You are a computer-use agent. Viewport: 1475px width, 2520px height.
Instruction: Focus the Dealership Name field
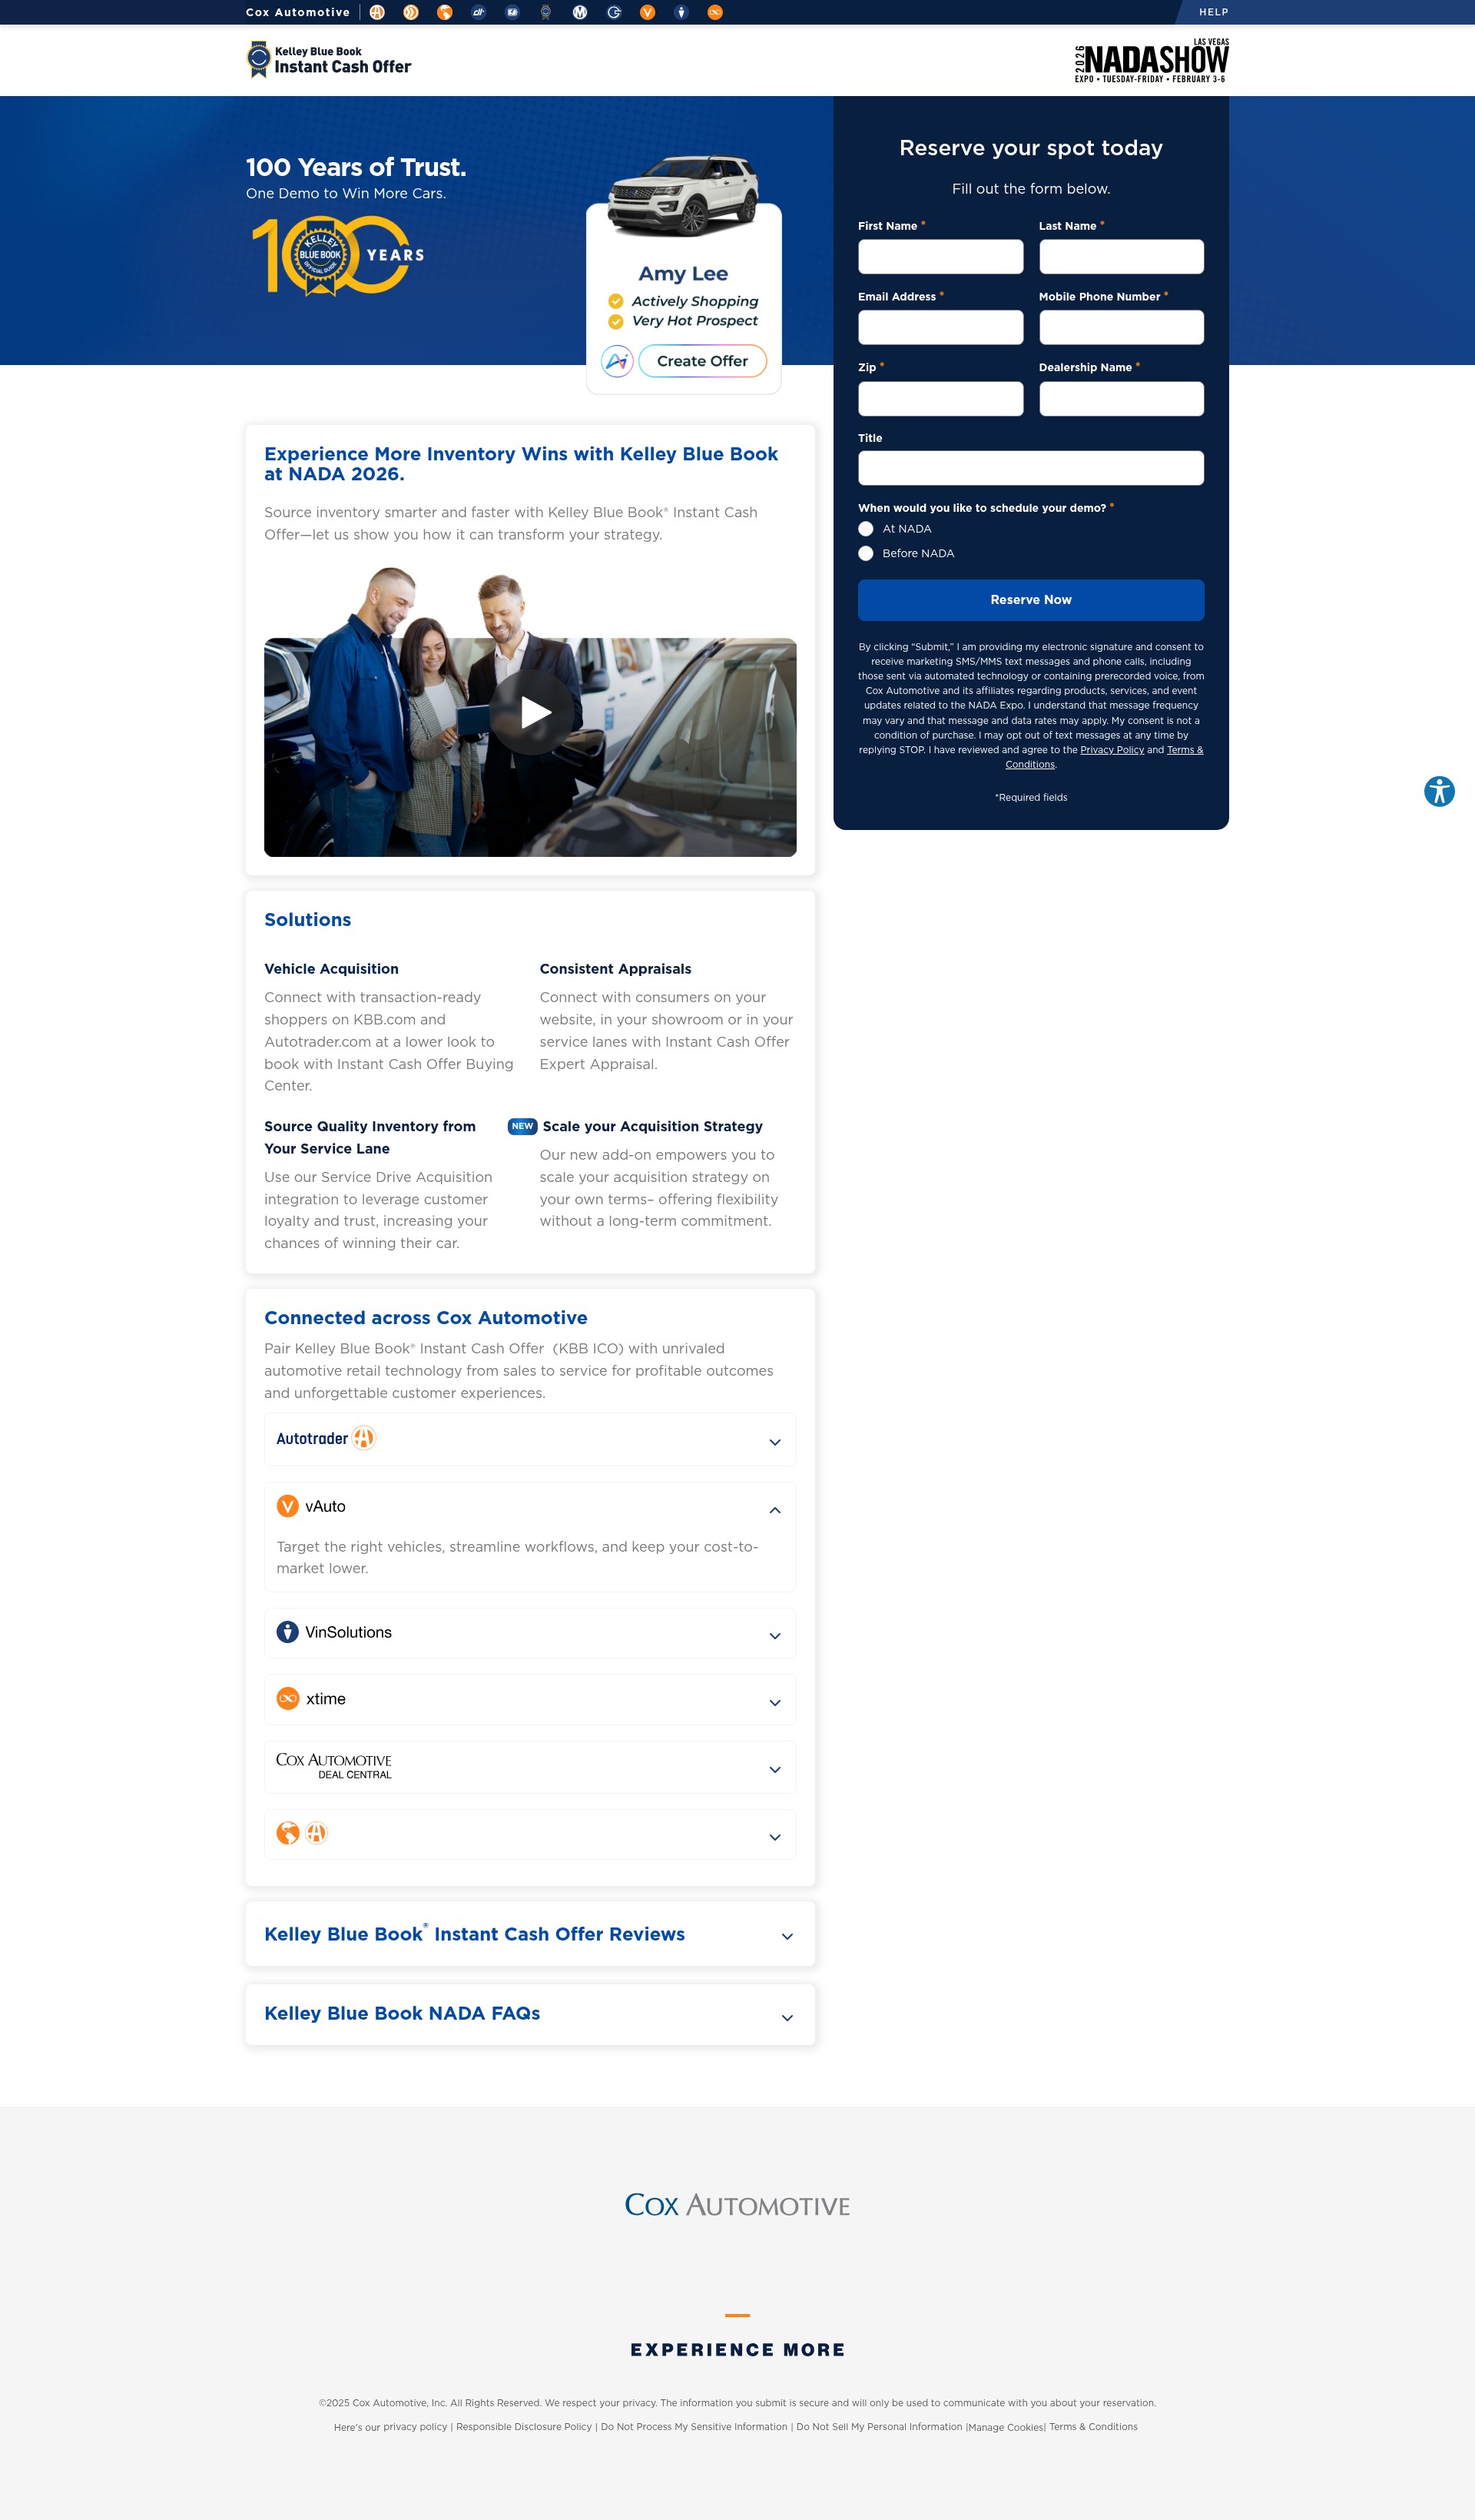click(x=1122, y=399)
